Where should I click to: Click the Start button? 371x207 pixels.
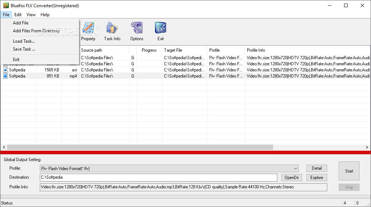coord(349,171)
